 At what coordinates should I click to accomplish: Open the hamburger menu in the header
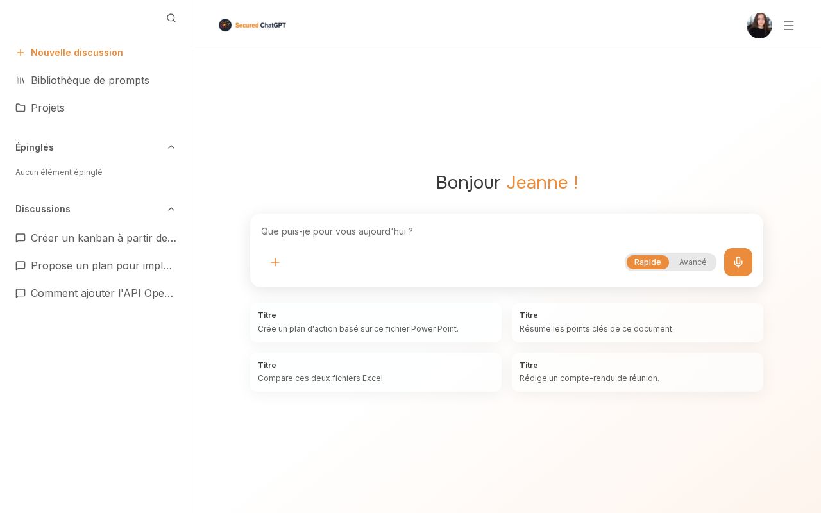(789, 26)
